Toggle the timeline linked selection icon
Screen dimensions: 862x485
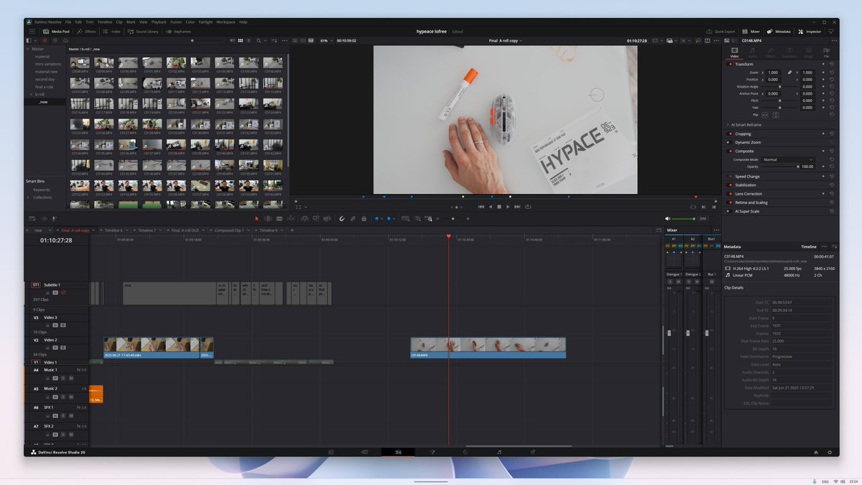point(353,218)
